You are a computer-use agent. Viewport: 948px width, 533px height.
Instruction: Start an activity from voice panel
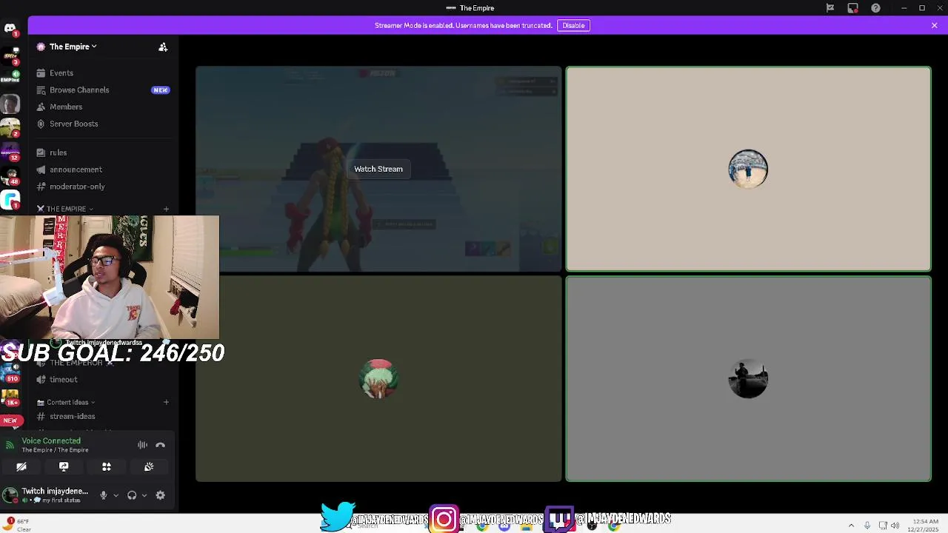coord(106,466)
